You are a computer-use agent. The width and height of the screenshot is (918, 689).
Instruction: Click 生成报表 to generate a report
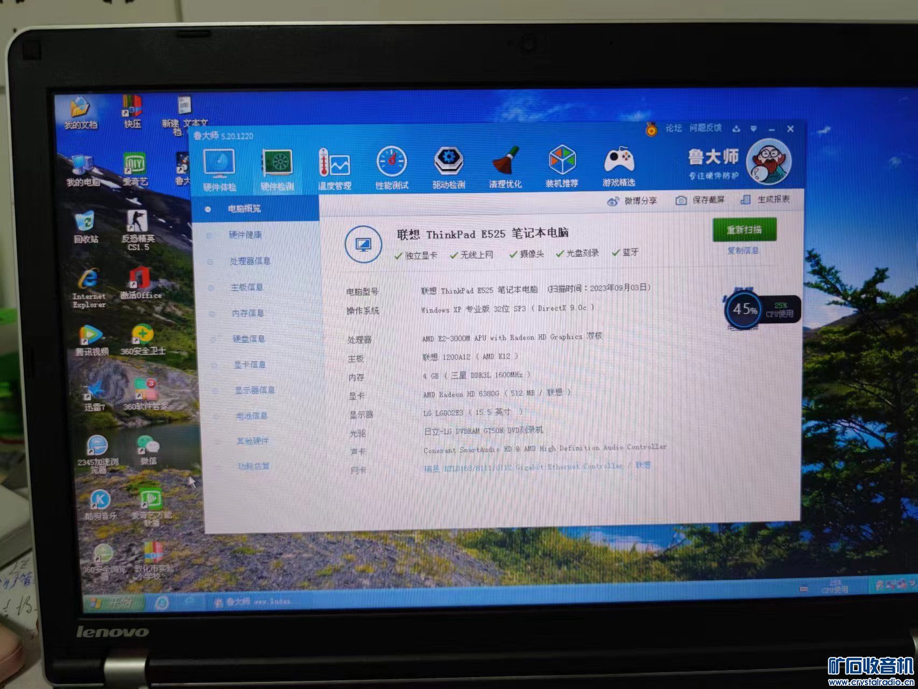(766, 199)
